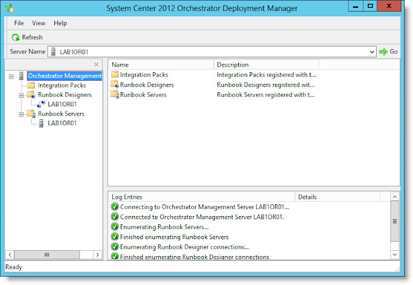Image resolution: width=413 pixels, height=285 pixels.
Task: Click the Orchestrator Management server icon in tree
Action: tap(21, 76)
